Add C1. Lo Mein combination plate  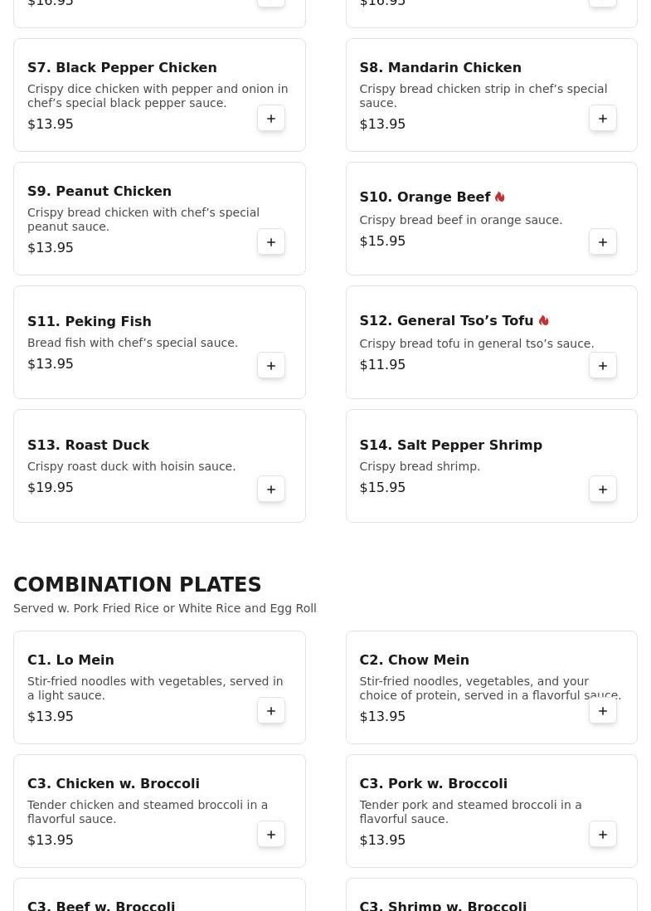point(271,711)
